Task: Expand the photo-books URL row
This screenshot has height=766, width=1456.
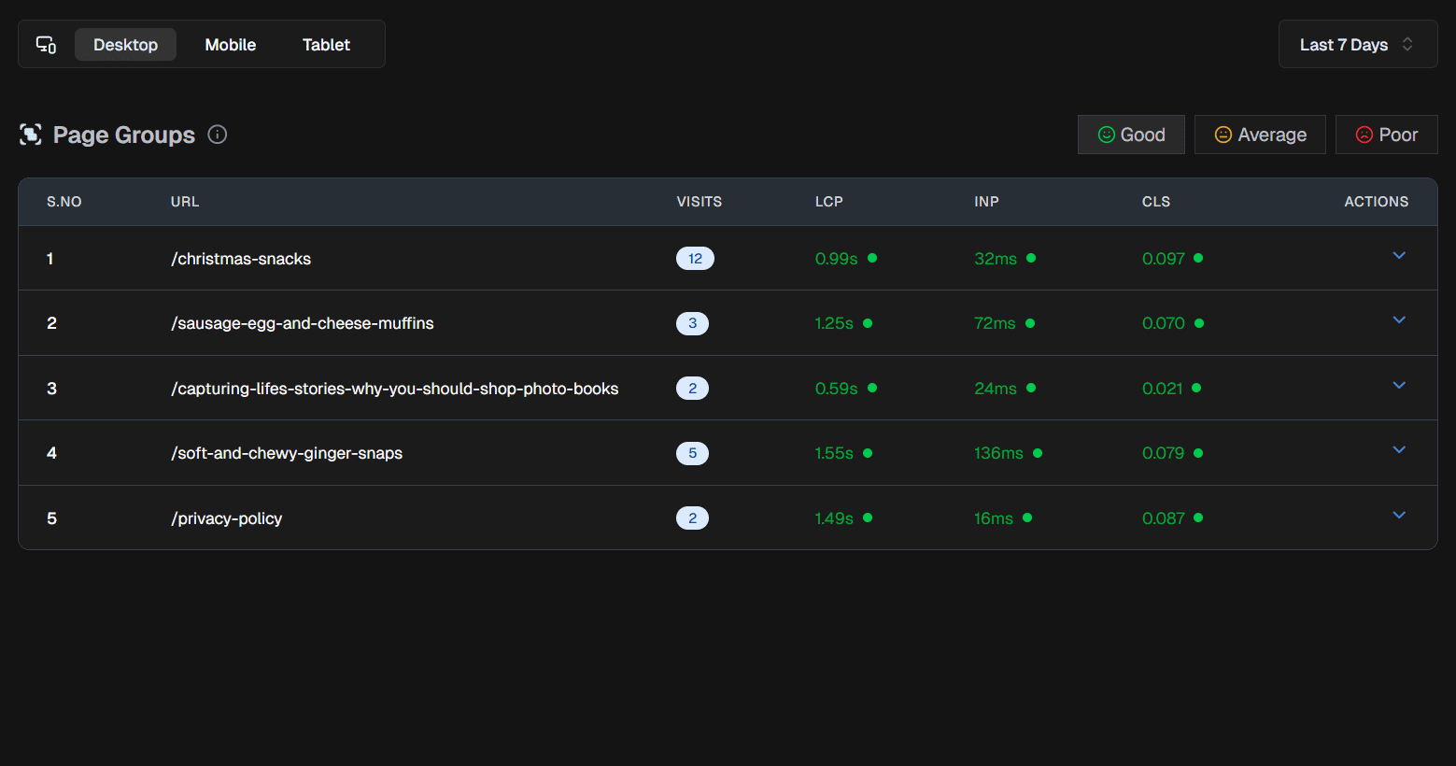Action: pyautogui.click(x=1399, y=386)
